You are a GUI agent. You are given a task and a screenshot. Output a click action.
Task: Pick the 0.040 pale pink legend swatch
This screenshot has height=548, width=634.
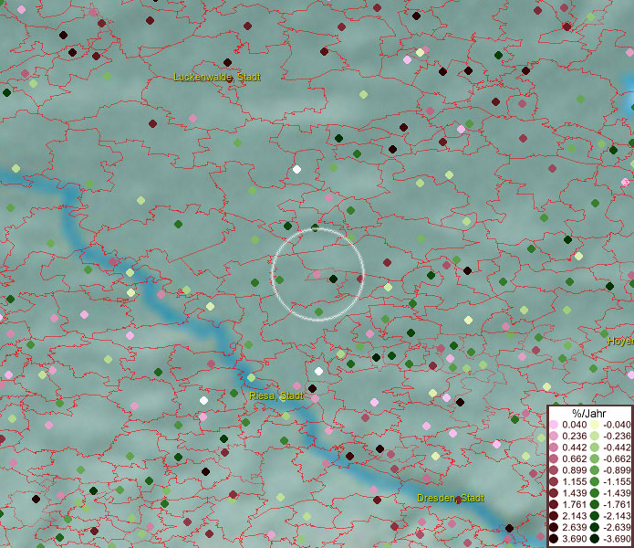pos(554,425)
